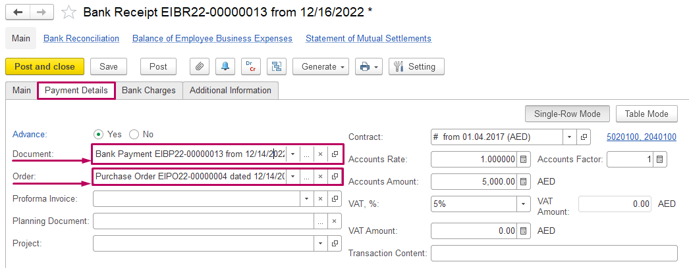Go back with left arrow
Viewport: 689px width, 268px height.
[x=17, y=12]
